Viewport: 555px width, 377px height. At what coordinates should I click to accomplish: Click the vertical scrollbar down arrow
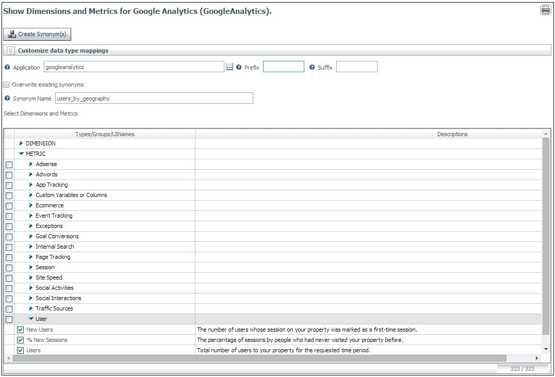pos(546,349)
